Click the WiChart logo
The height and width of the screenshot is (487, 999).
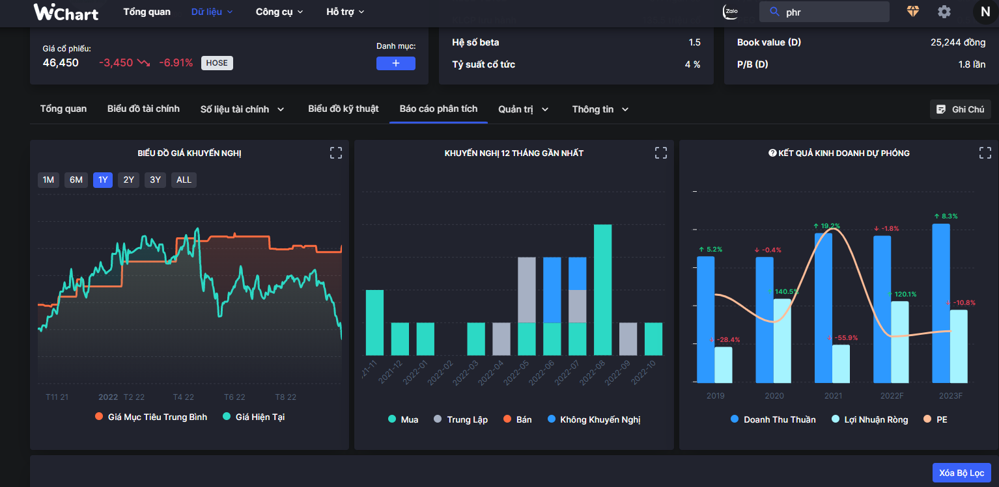66,12
